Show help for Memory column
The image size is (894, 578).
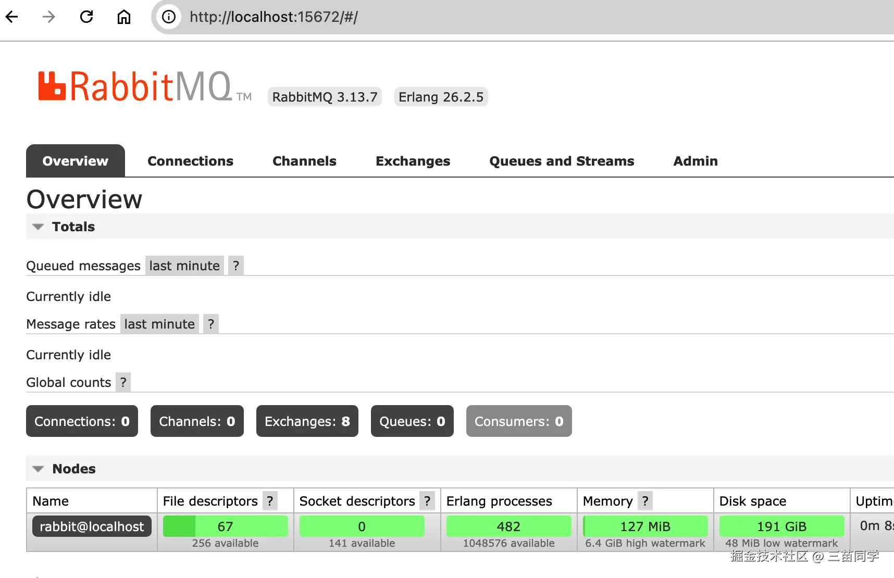pyautogui.click(x=645, y=501)
